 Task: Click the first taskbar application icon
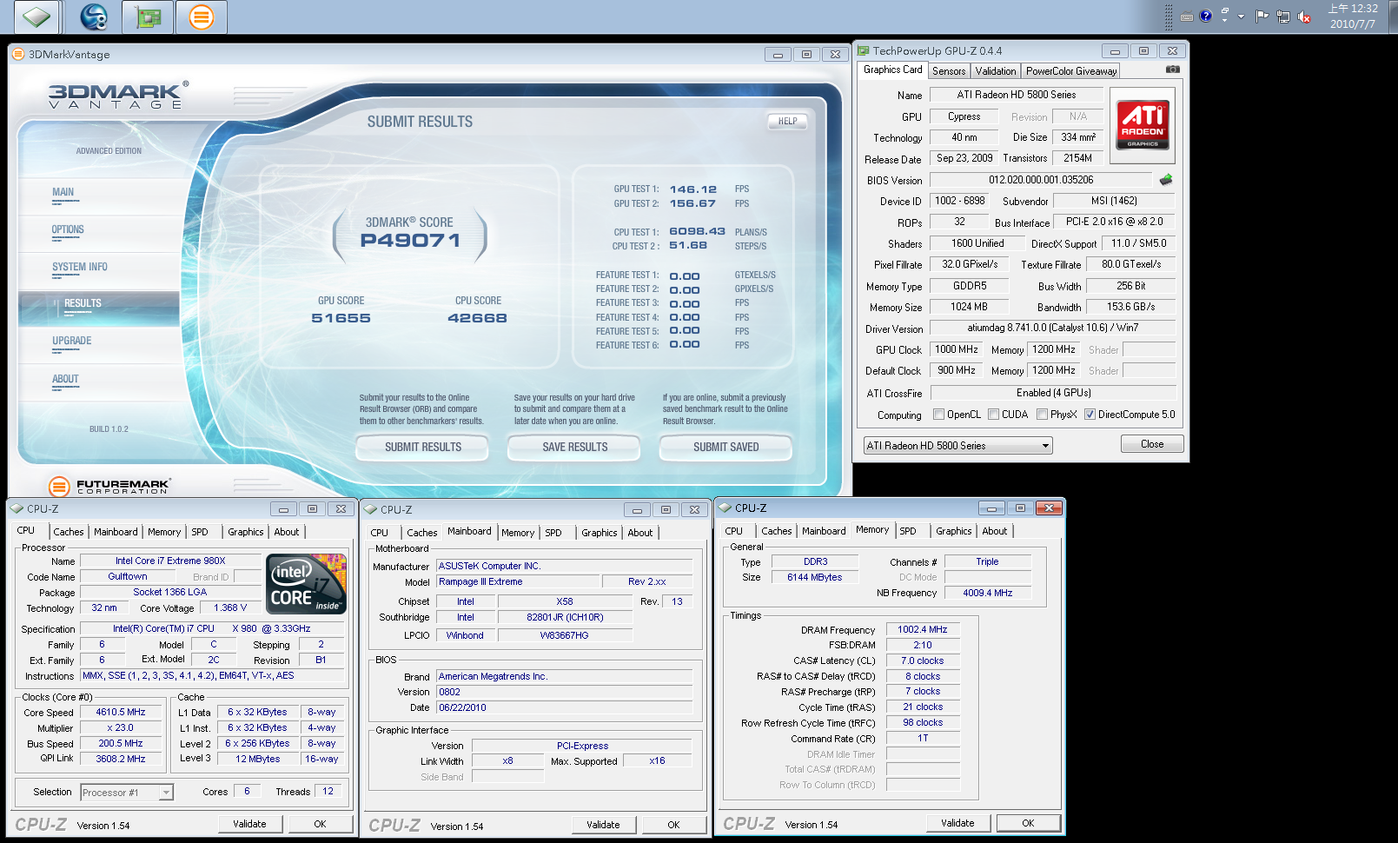(36, 17)
